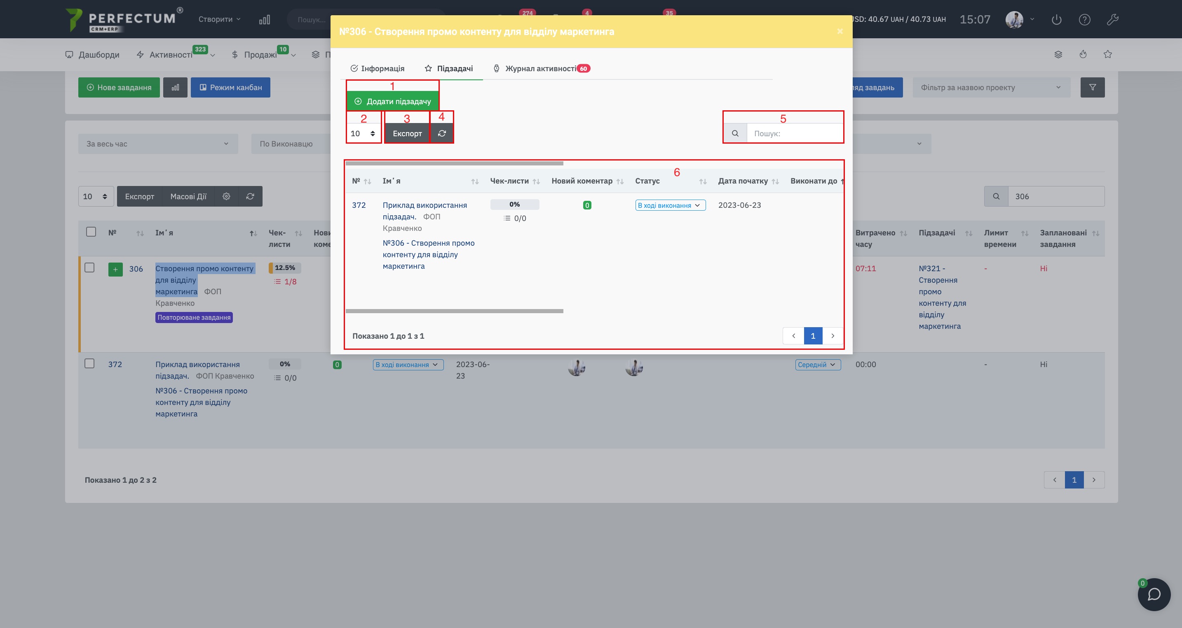
Task: Click the favorites star icon in menu bar
Action: click(x=1108, y=54)
